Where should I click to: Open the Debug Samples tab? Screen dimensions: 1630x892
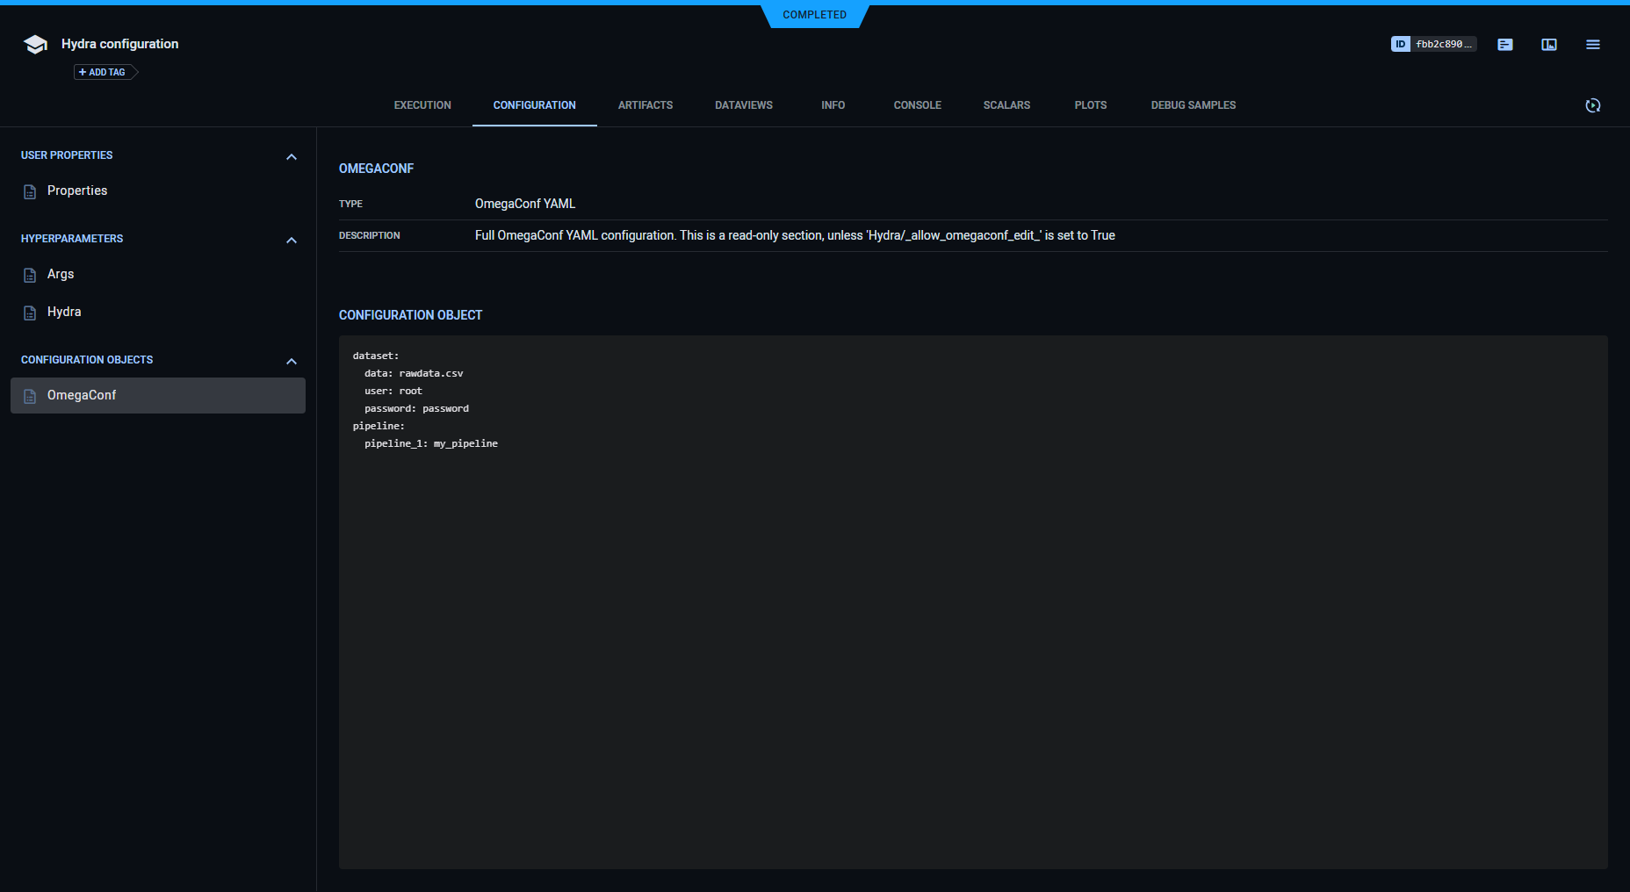[x=1193, y=105]
